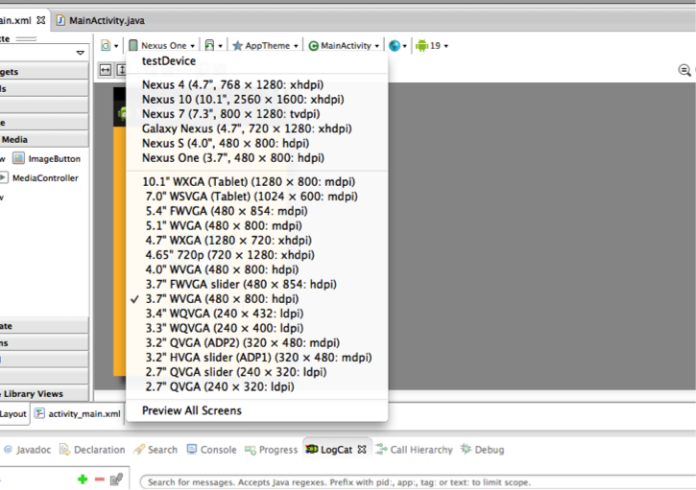Select 3.4" WQVGA (240 × 432) device
Screen dimensions: 696x490
click(x=257, y=314)
